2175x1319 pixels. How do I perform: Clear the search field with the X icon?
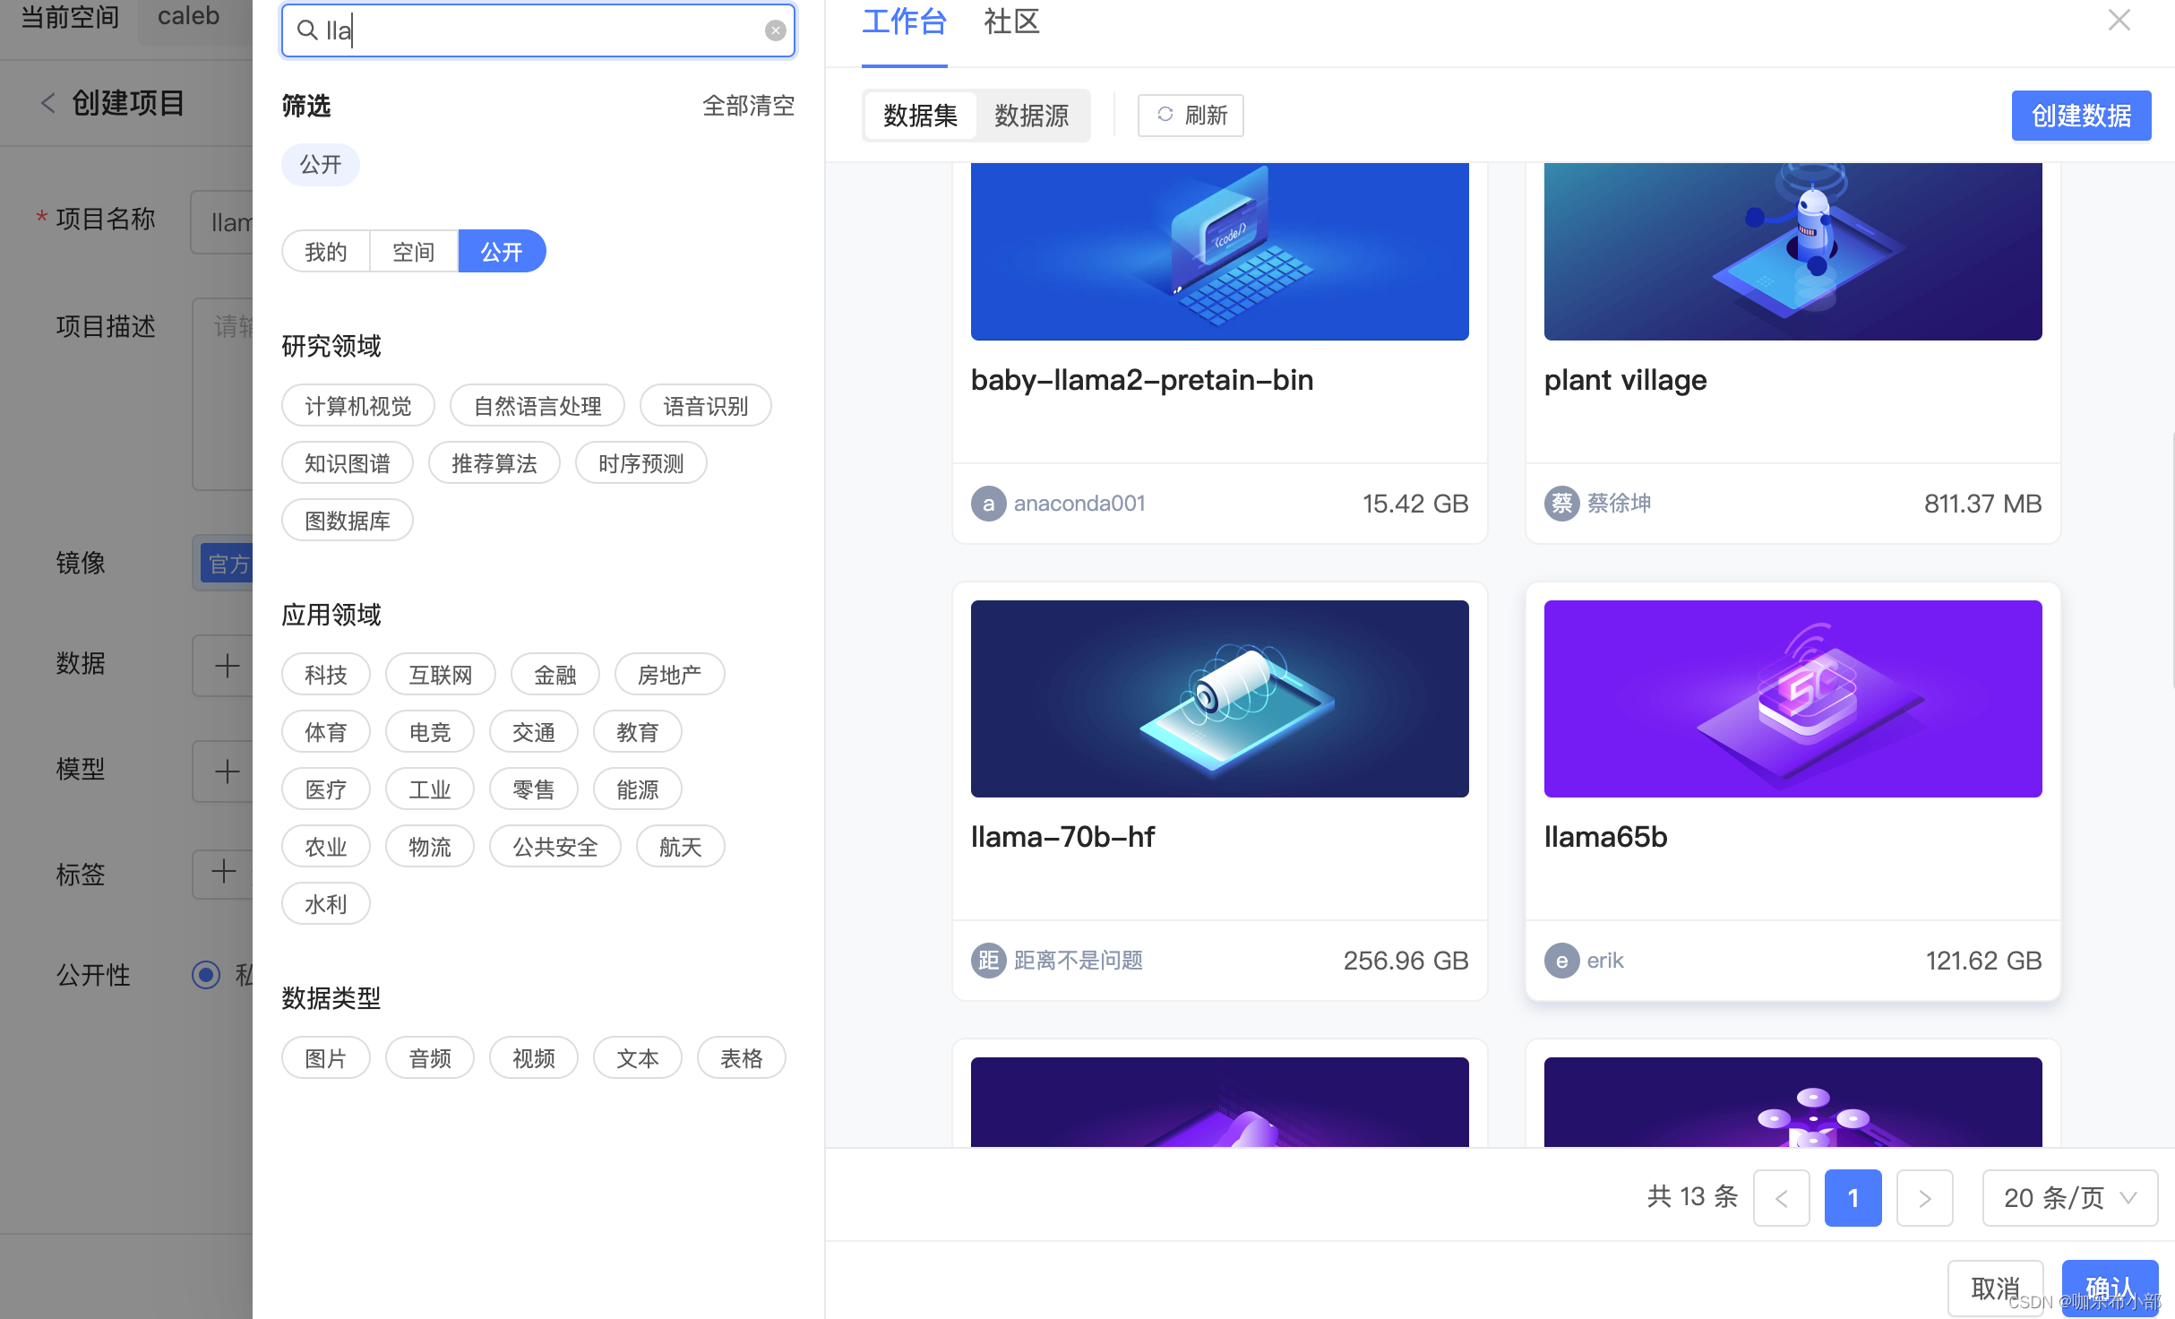pos(776,30)
